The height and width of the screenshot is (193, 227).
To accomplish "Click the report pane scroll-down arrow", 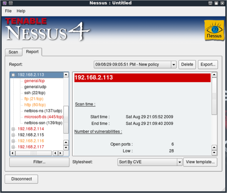I will point(214,152).
